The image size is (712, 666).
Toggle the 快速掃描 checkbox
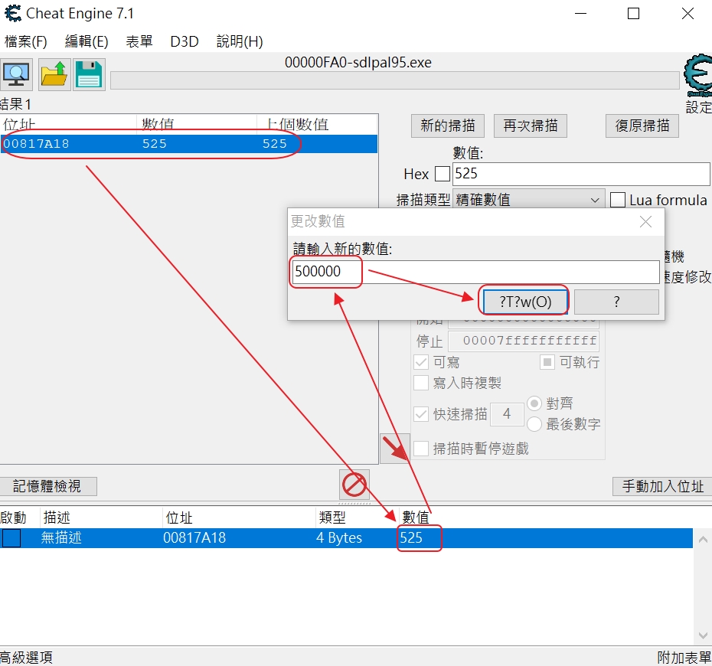point(421,414)
